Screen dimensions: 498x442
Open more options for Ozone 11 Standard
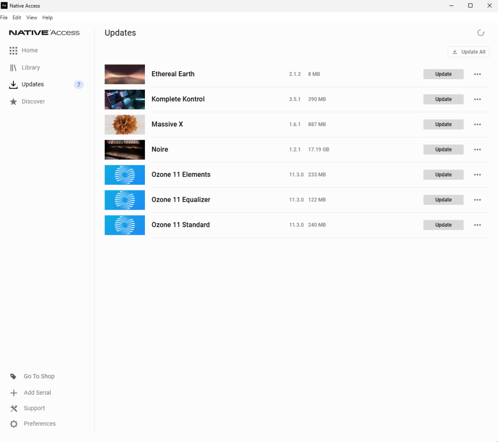tap(478, 225)
